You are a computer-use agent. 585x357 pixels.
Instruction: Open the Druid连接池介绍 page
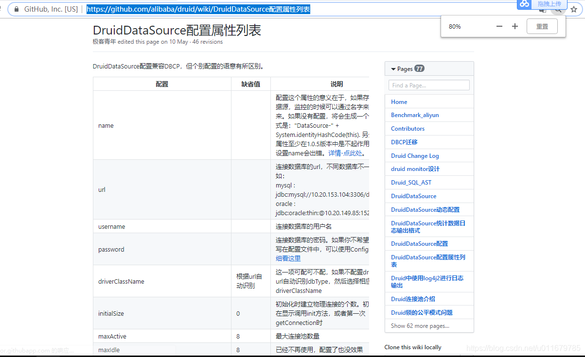(x=413, y=299)
